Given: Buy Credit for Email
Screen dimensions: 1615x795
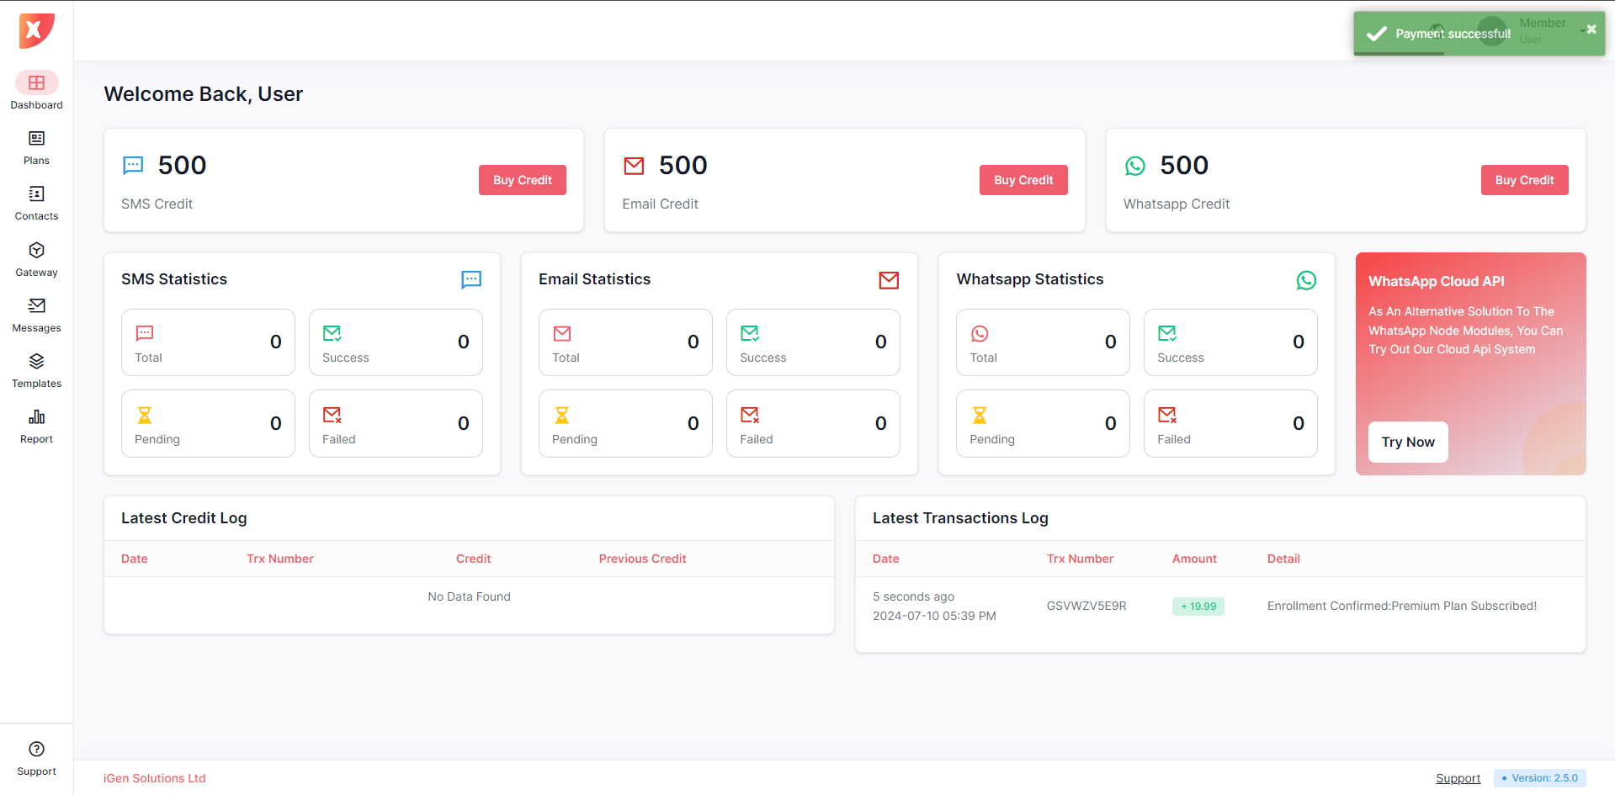Looking at the screenshot, I should [x=1023, y=180].
